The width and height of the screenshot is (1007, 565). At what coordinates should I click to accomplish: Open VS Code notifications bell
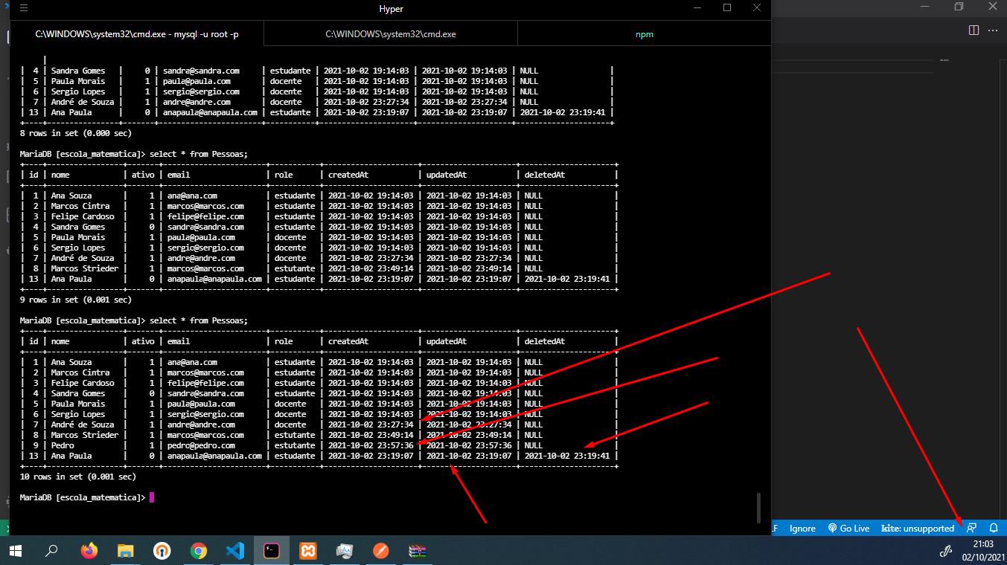[x=994, y=528]
